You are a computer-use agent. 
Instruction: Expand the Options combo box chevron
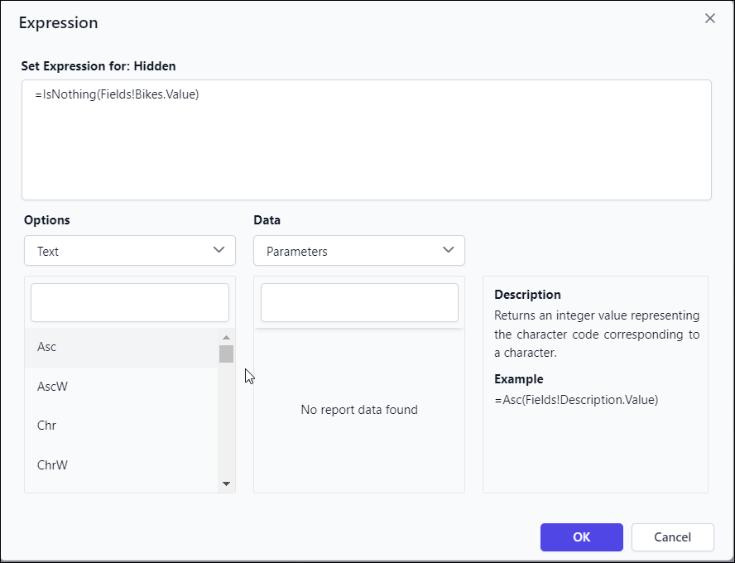219,250
